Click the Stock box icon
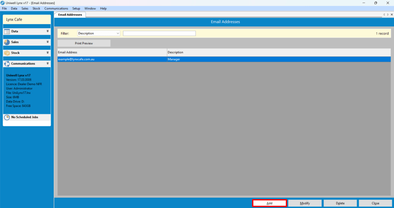The height and width of the screenshot is (208, 394). (x=7, y=53)
